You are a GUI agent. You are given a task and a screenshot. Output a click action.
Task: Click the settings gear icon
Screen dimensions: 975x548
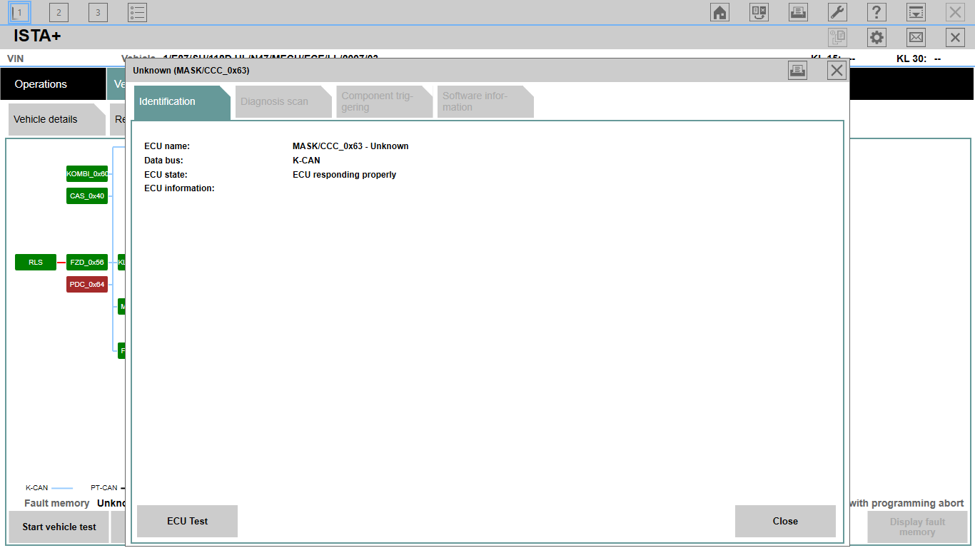pos(877,38)
